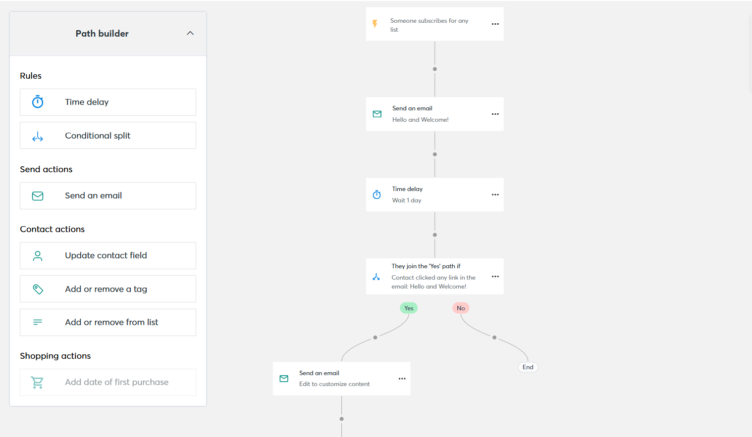Open the options menu on the Time delay node
This screenshot has width=752, height=437.
click(x=495, y=194)
